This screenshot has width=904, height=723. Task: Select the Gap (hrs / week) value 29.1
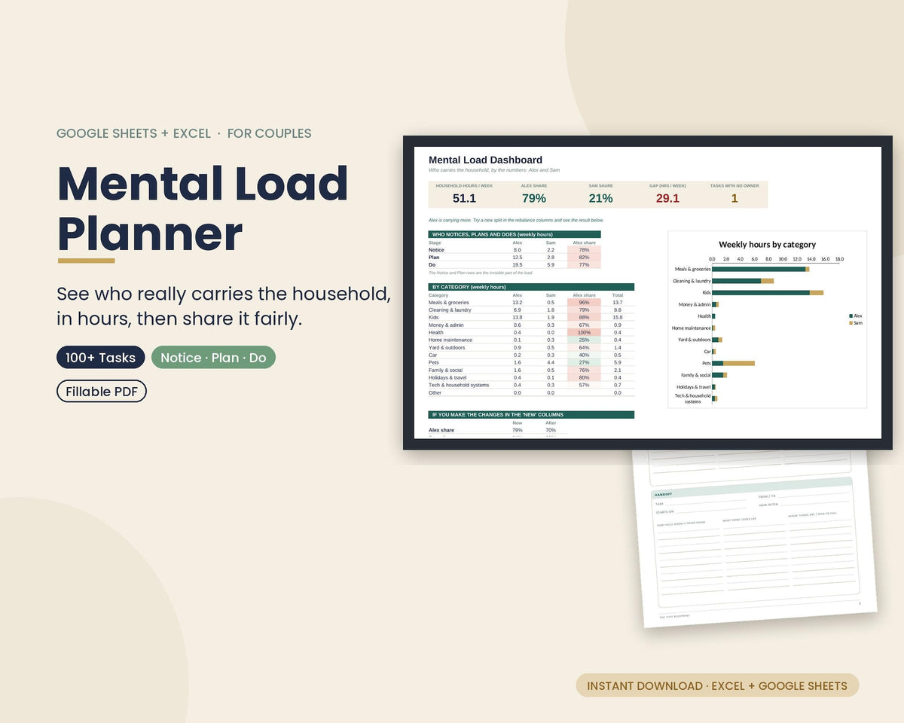tap(667, 198)
